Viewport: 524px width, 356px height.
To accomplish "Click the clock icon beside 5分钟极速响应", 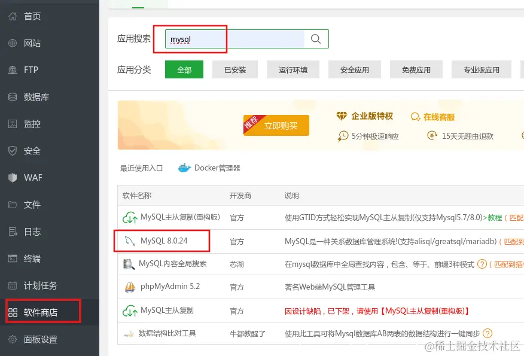I will click(343, 136).
